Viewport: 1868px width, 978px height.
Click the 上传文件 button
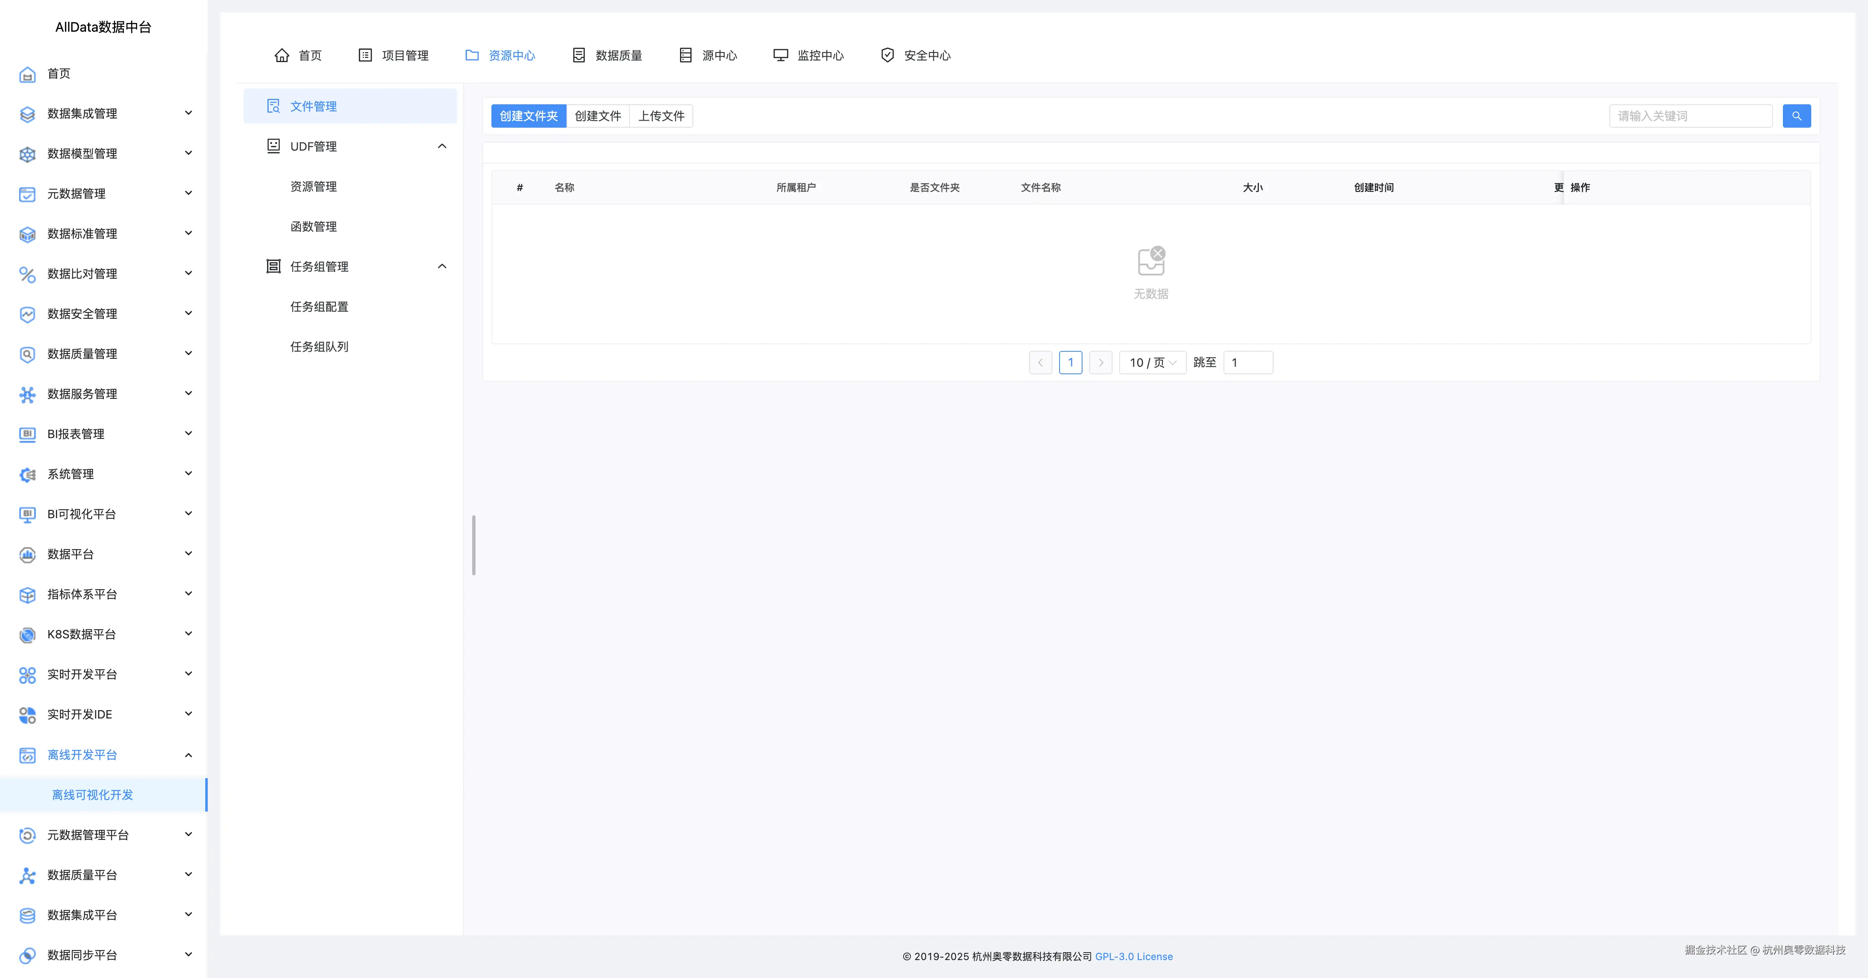[x=661, y=116]
